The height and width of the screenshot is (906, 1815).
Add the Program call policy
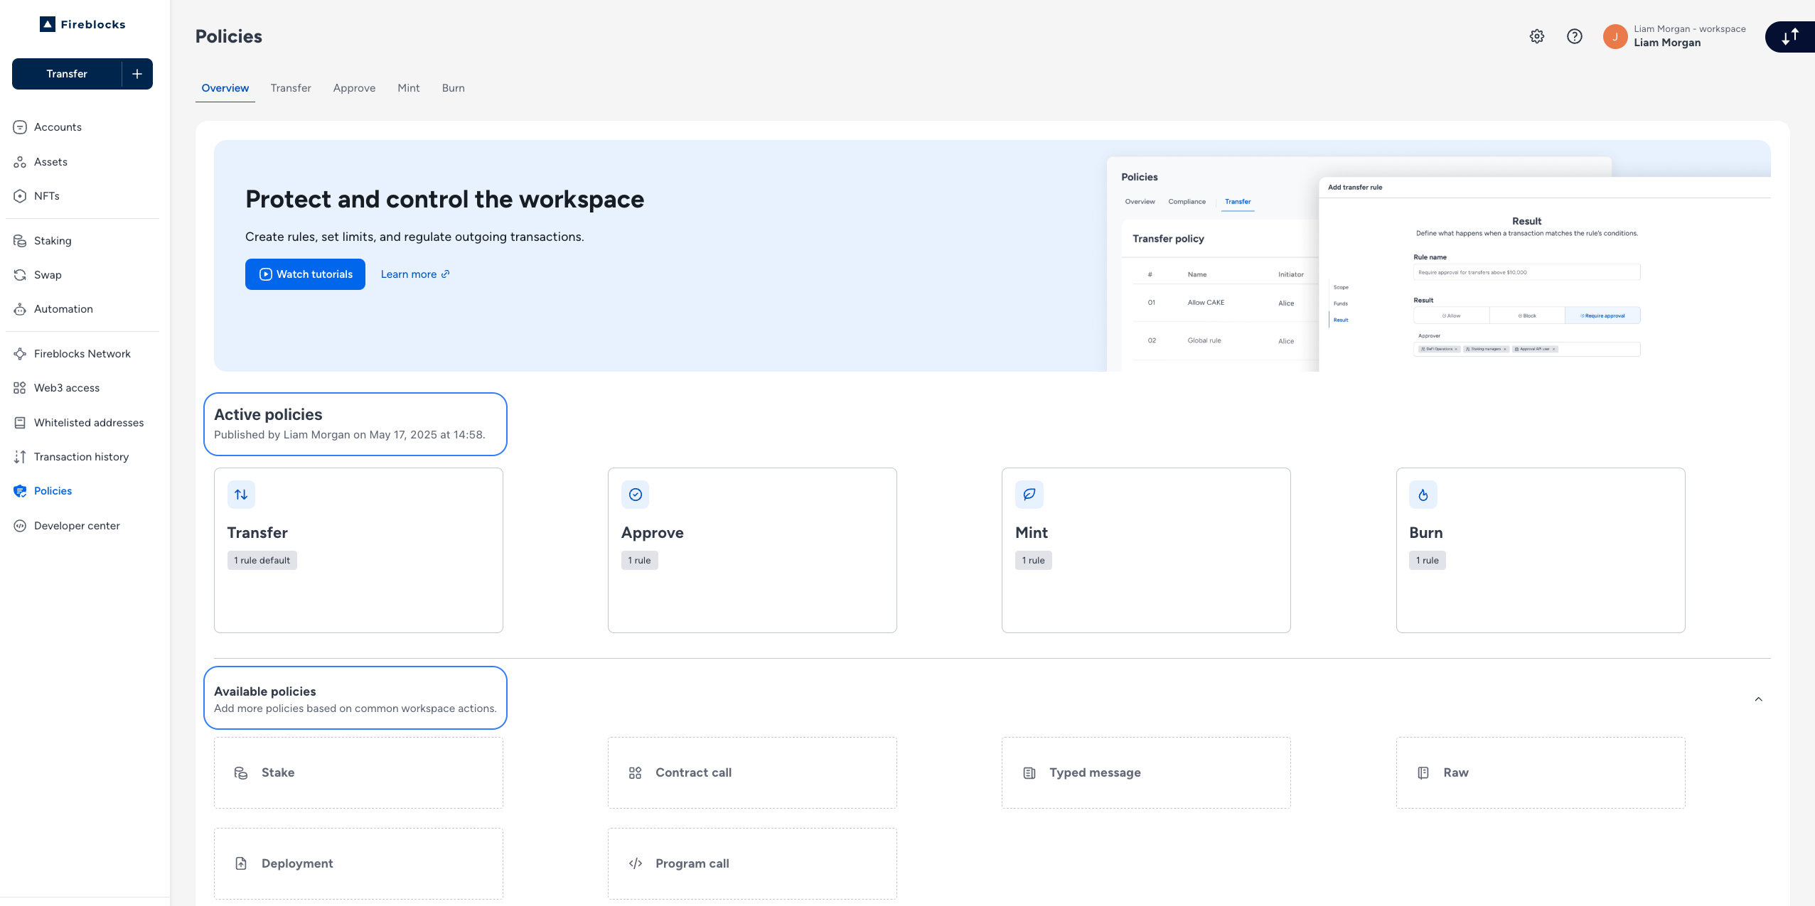(752, 864)
